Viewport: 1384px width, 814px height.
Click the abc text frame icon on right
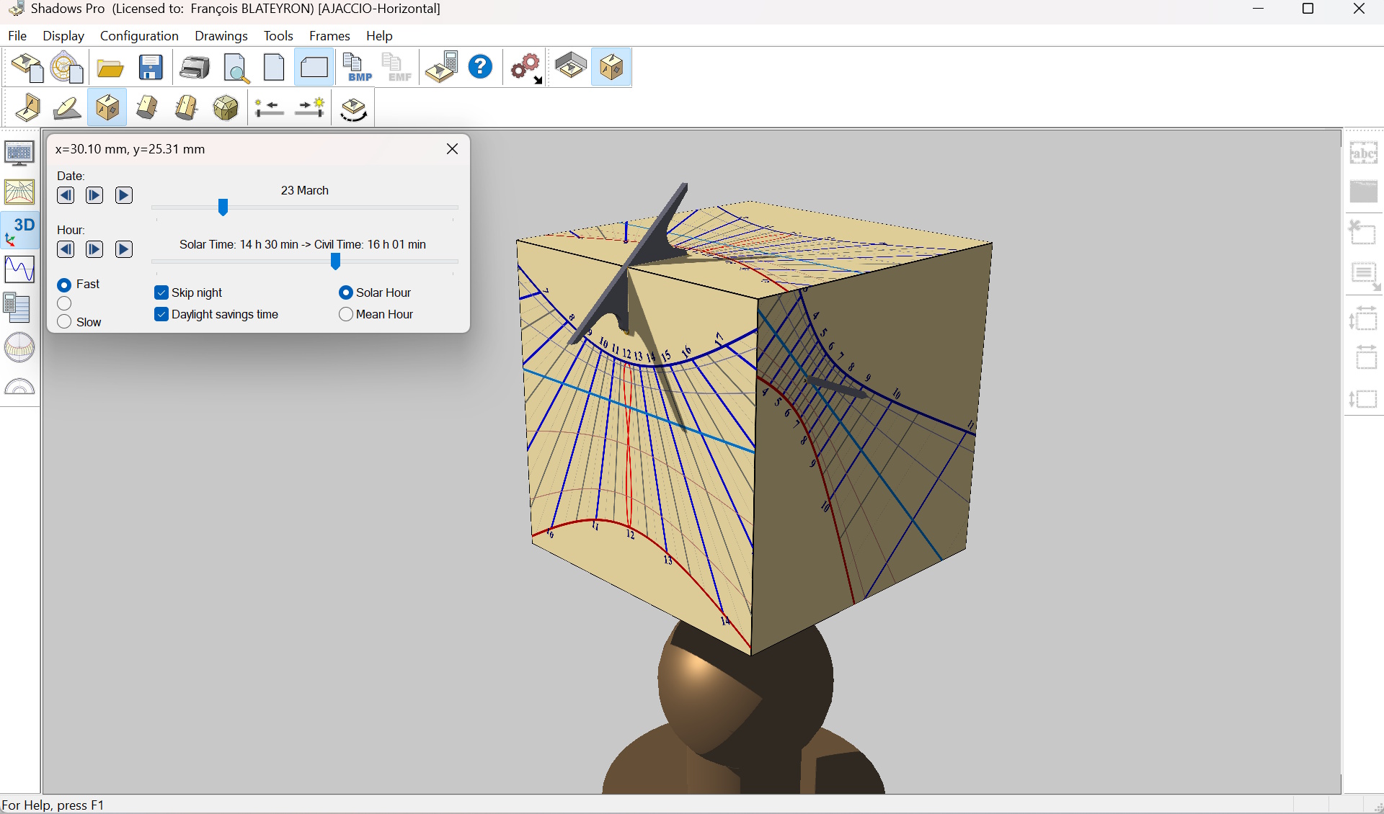[x=1364, y=153]
